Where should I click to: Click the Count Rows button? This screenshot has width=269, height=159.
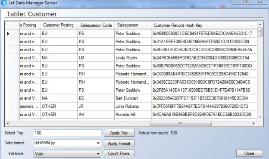coord(119,153)
